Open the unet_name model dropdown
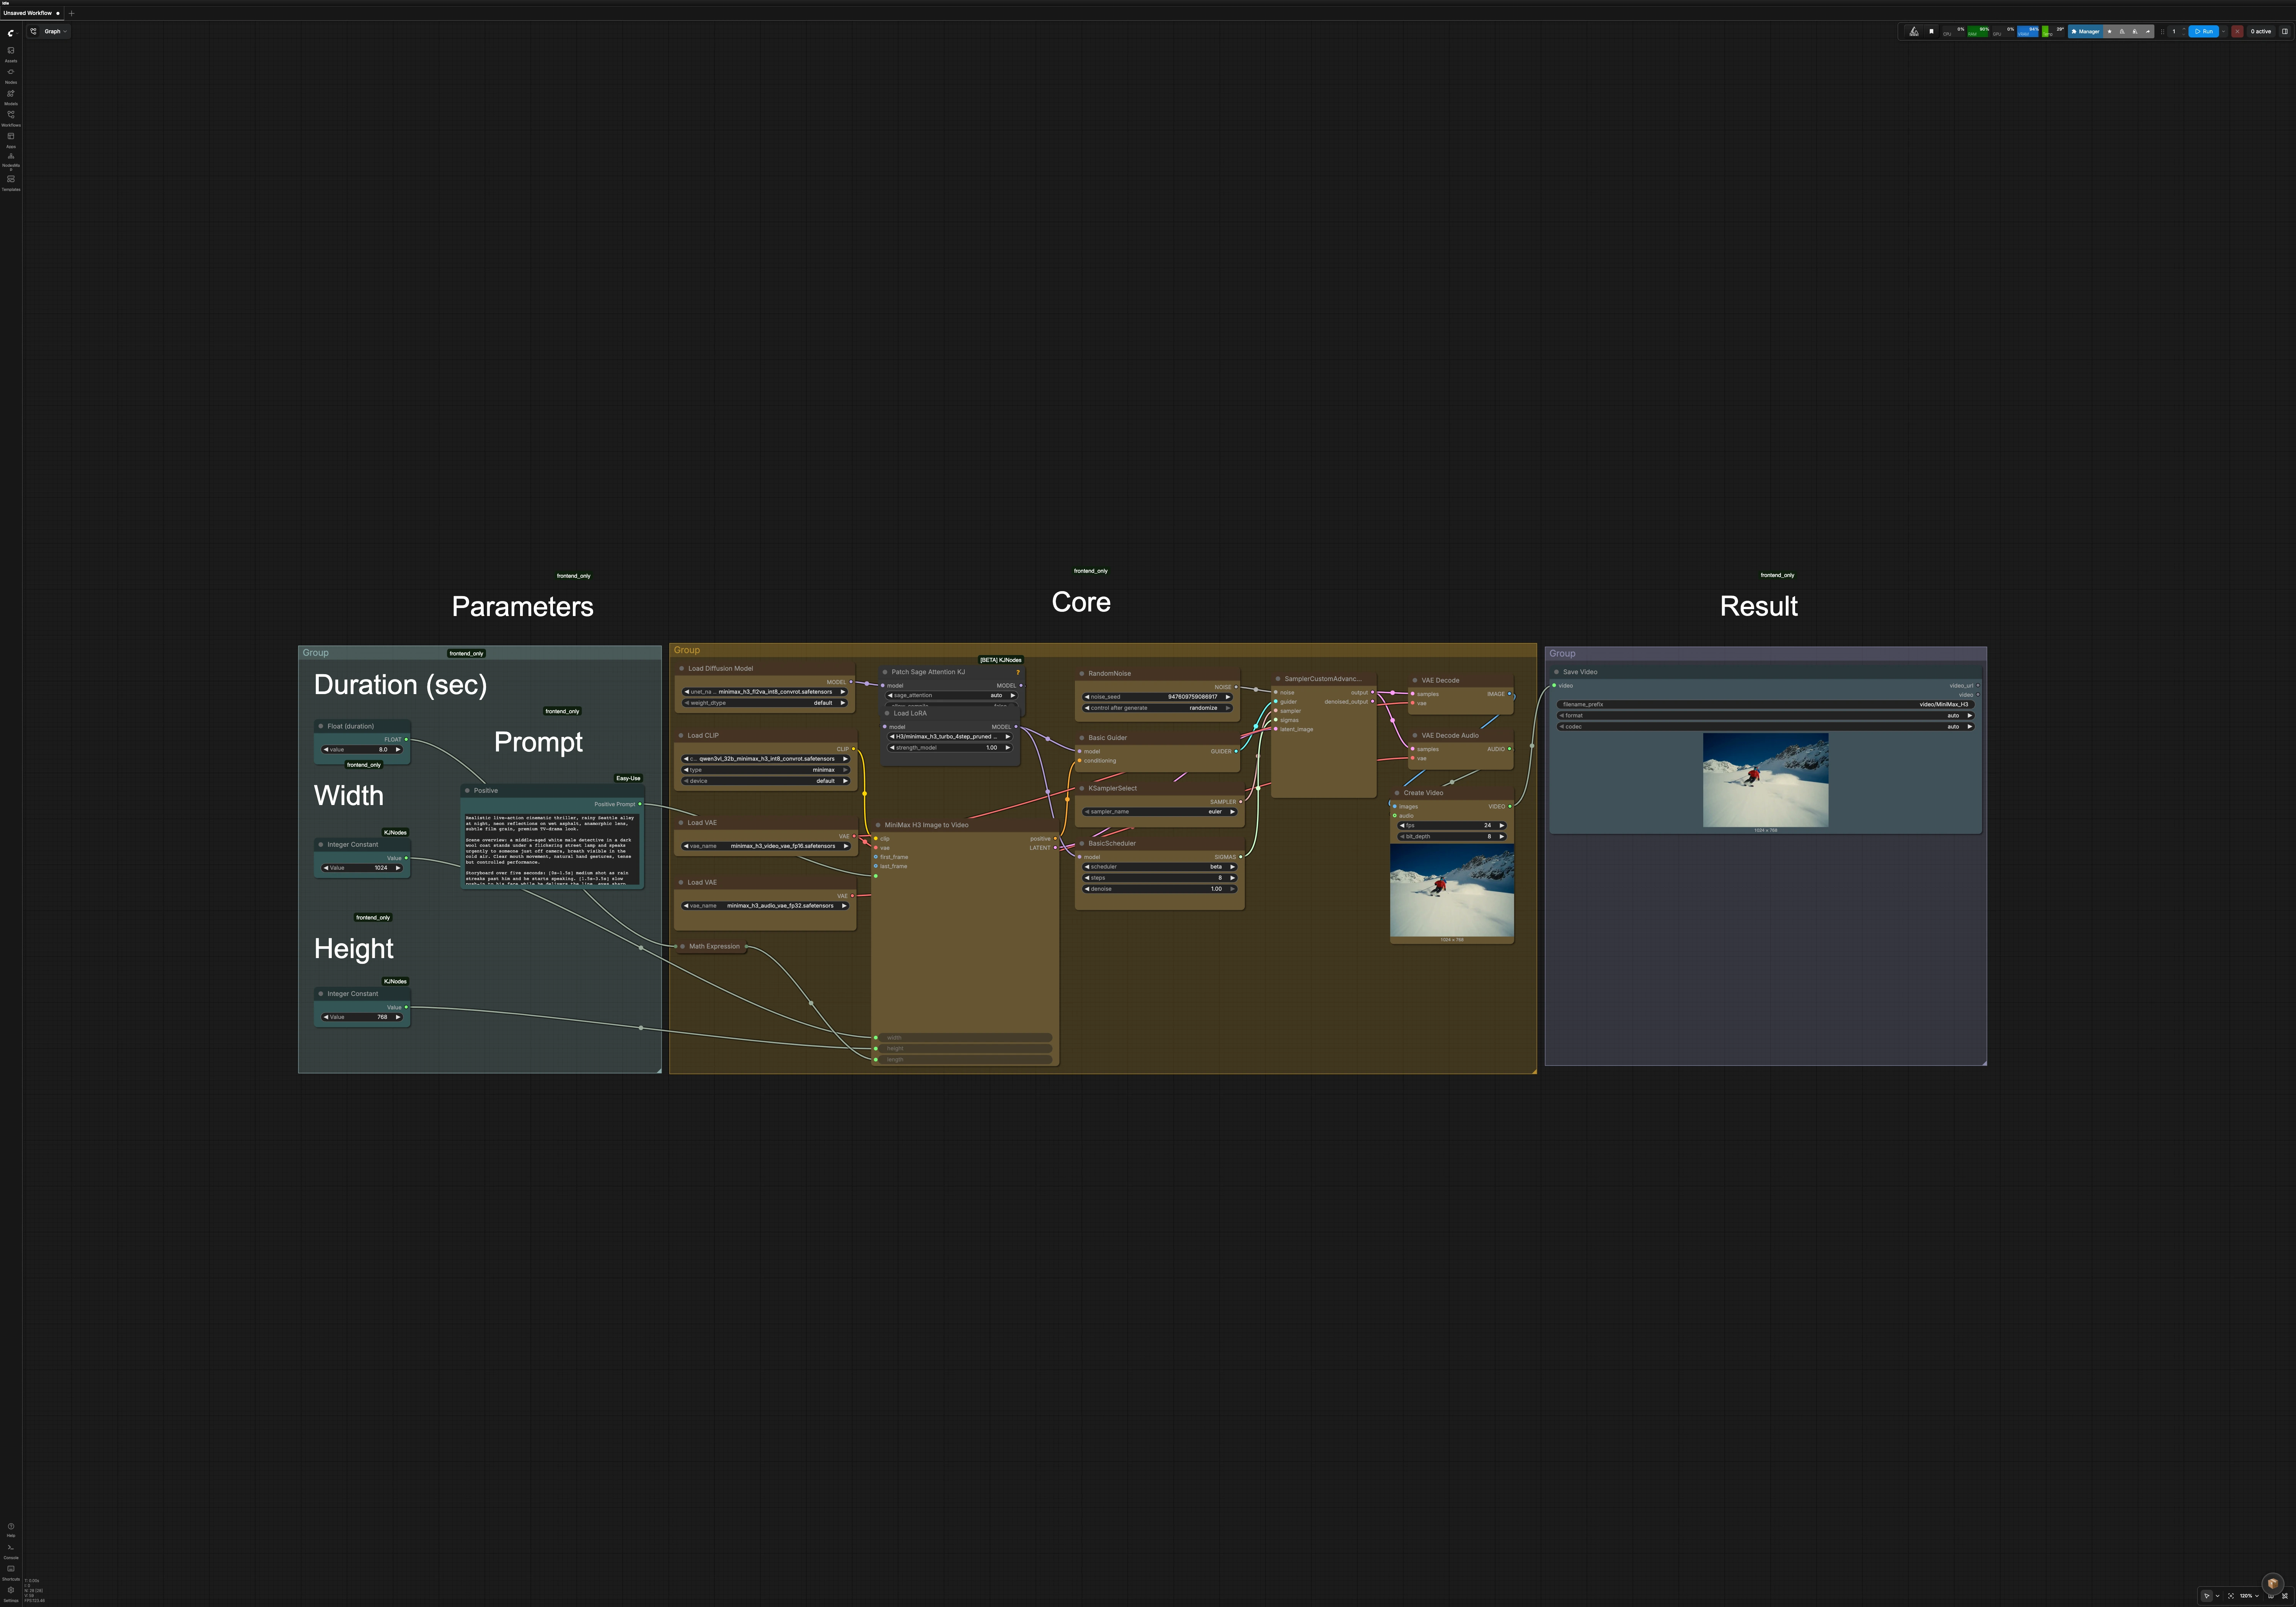Image resolution: width=2296 pixels, height=1607 pixels. 765,692
